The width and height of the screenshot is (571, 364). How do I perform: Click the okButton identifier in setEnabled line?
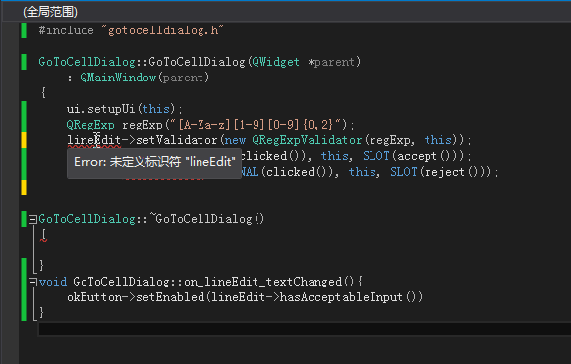(94, 297)
